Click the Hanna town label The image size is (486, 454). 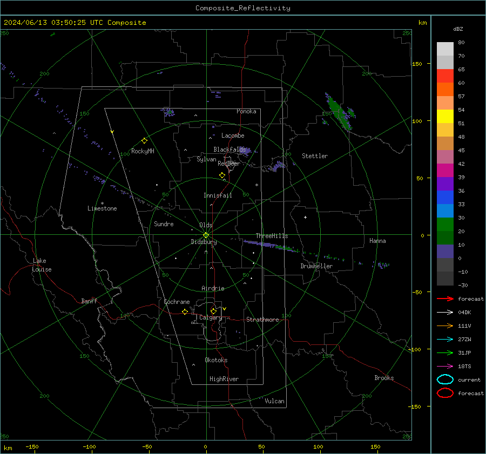377,241
